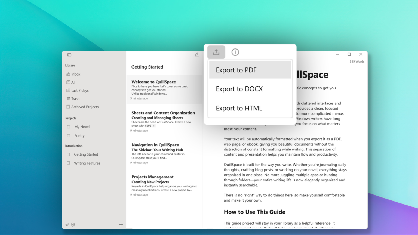Image resolution: width=418 pixels, height=235 pixels.
Task: Click the Trash bin icon
Action: pyautogui.click(x=68, y=98)
